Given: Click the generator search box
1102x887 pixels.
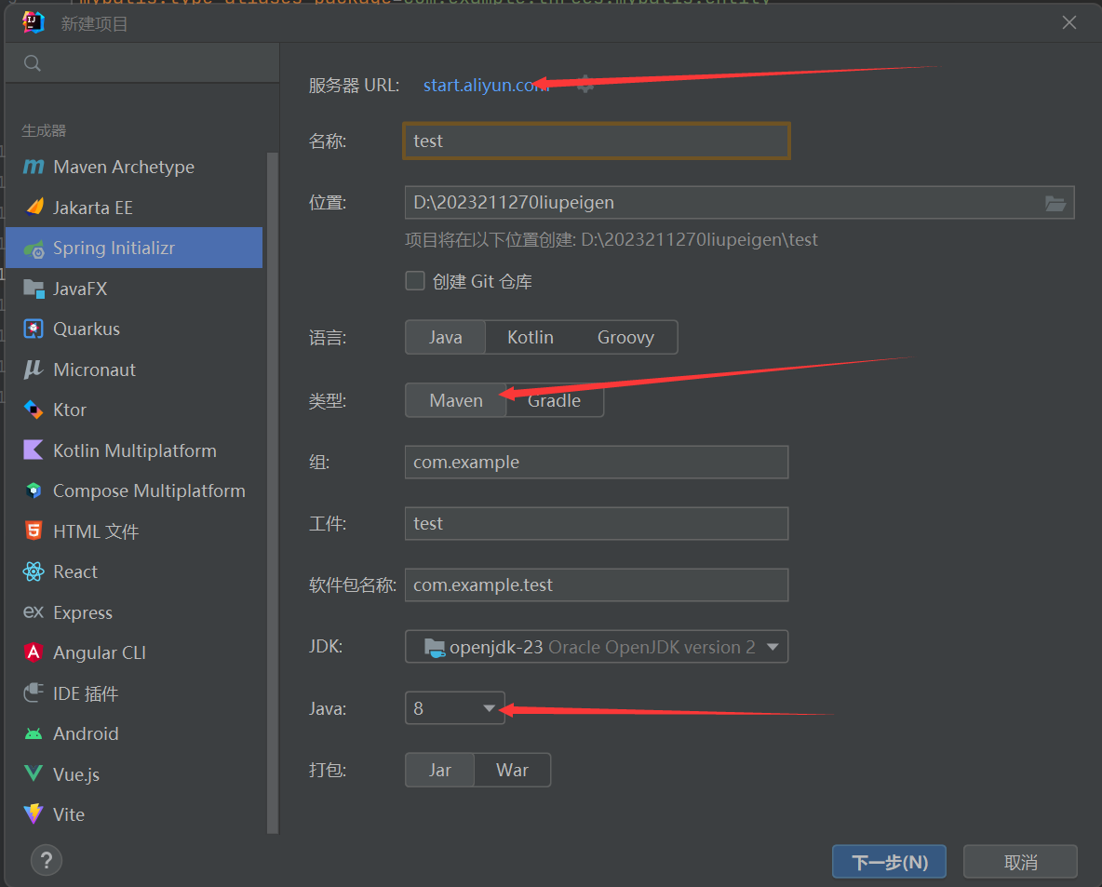Looking at the screenshot, I should 142,63.
